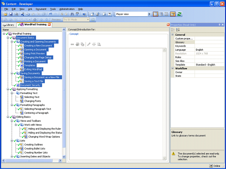Pin the Properties panel
The image size is (226, 169).
coord(219,25)
